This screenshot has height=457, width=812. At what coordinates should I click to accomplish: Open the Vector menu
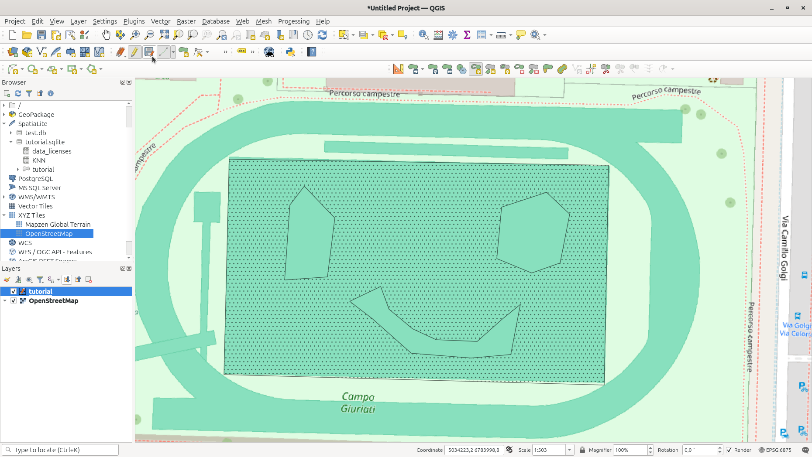(160, 21)
